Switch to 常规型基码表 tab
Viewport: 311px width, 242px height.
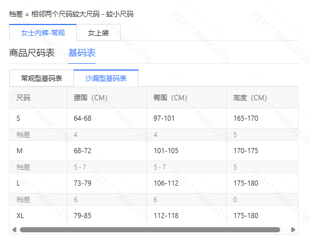coord(42,78)
